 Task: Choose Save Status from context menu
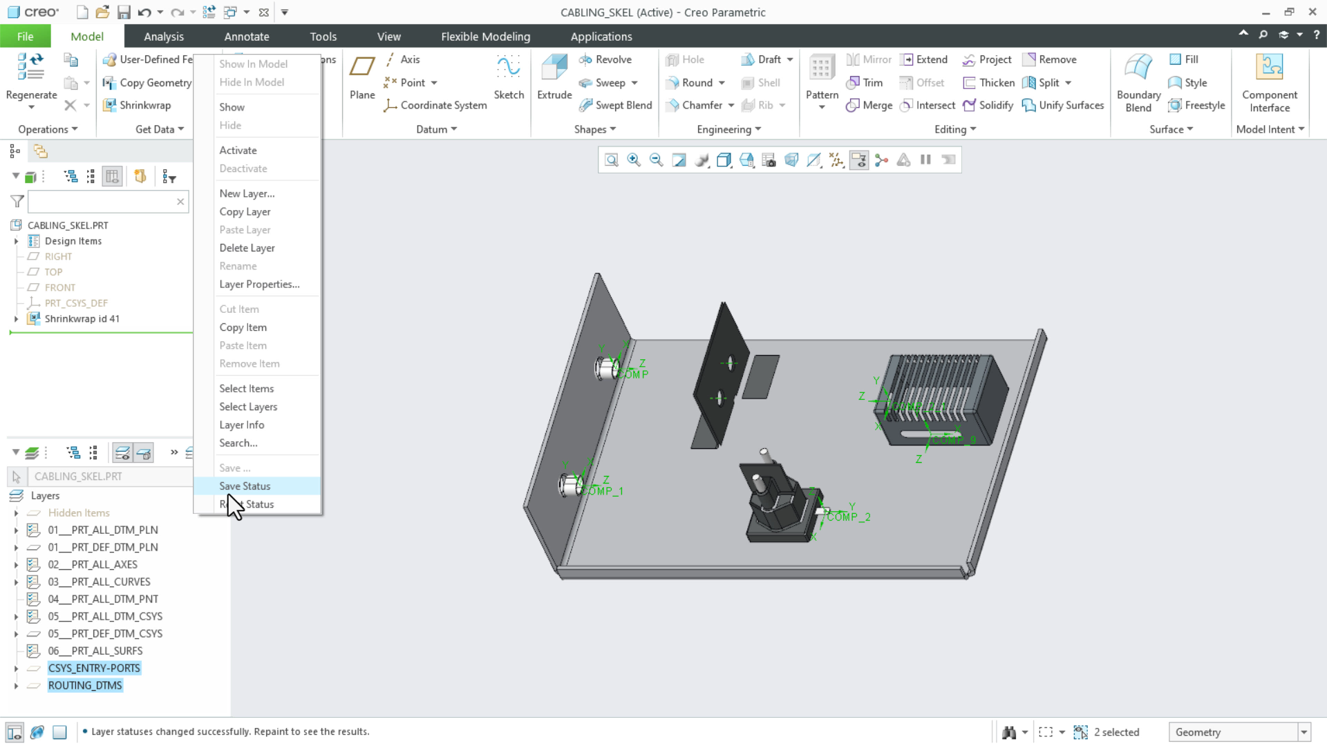coord(257,486)
